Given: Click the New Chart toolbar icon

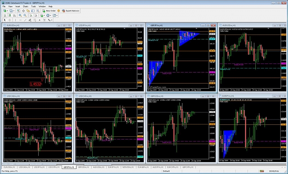Looking at the screenshot, I should (x=5, y=11).
